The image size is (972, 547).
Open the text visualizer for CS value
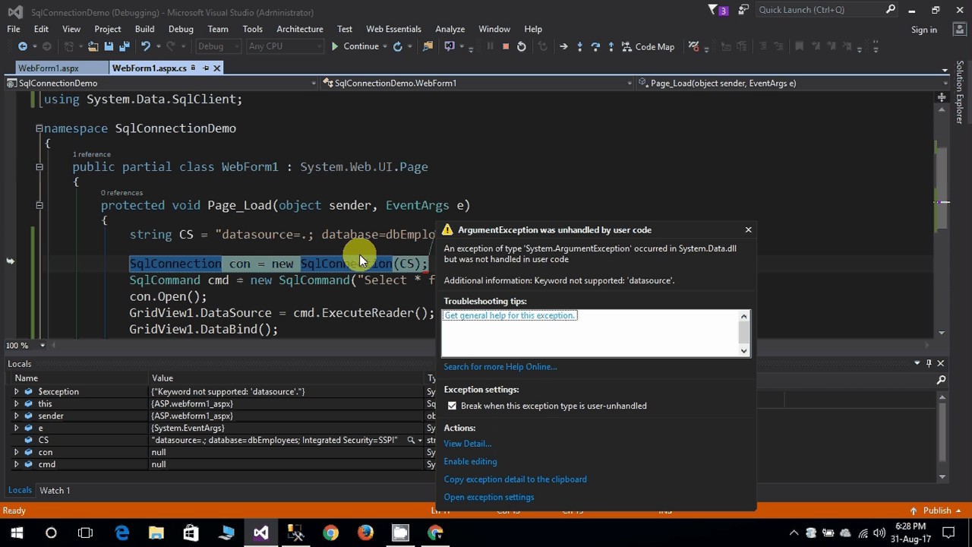click(411, 440)
